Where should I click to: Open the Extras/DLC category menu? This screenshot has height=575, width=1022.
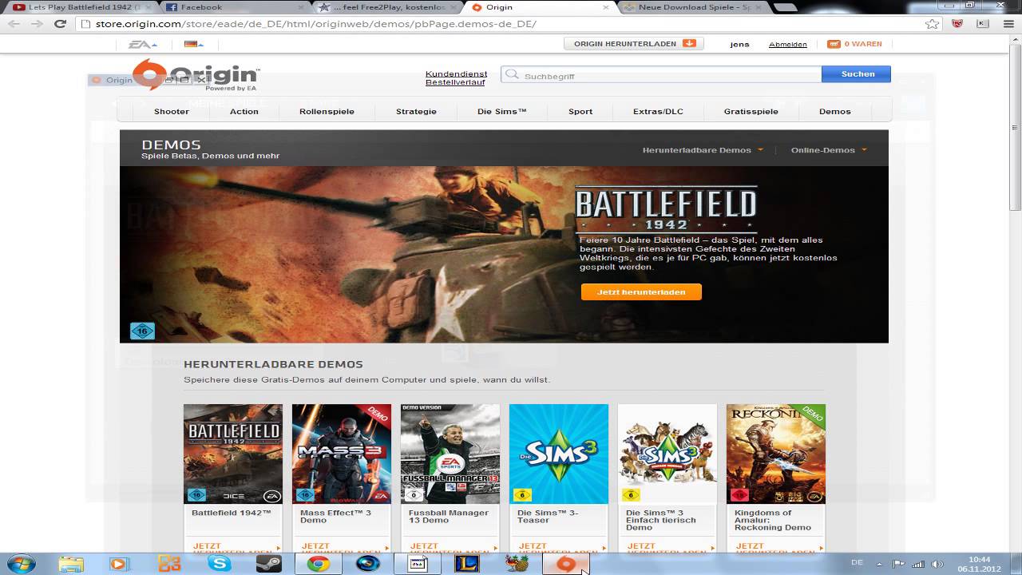click(658, 112)
